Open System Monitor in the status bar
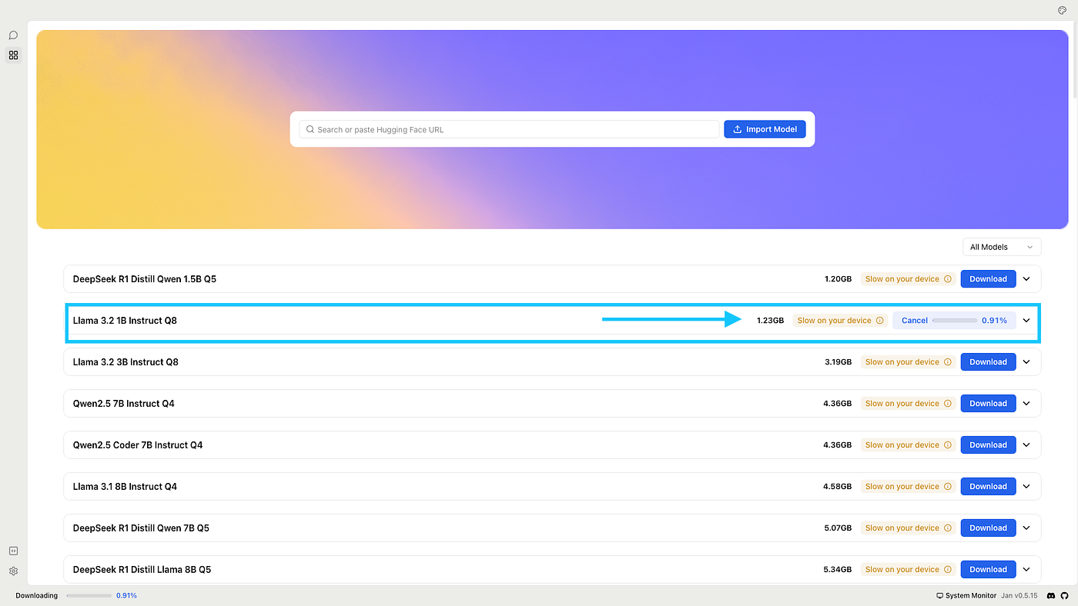 coord(966,596)
